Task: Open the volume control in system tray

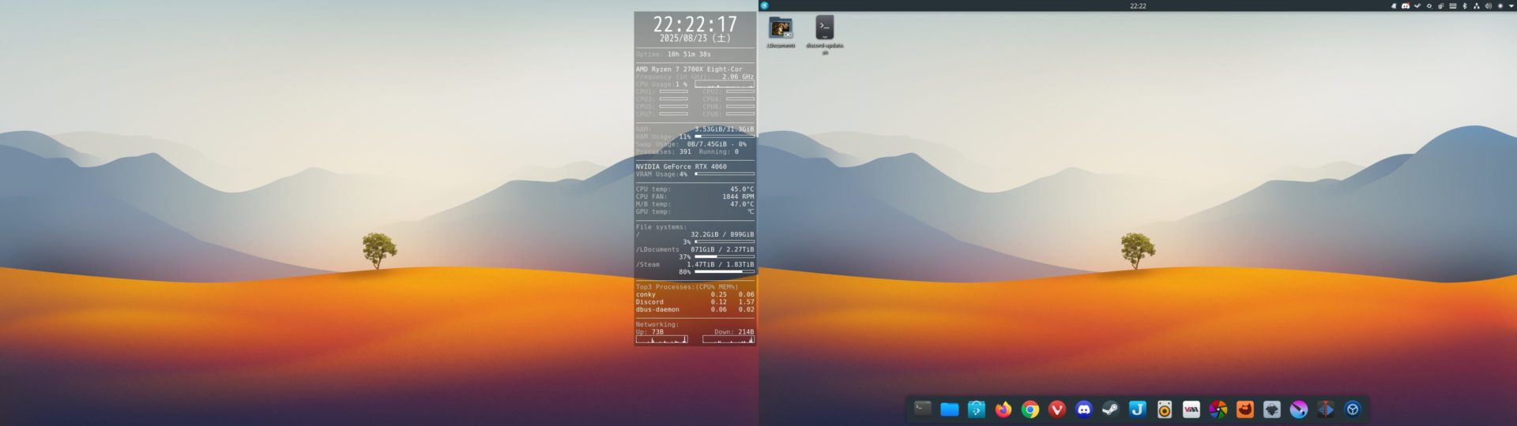Action: pyautogui.click(x=1488, y=6)
